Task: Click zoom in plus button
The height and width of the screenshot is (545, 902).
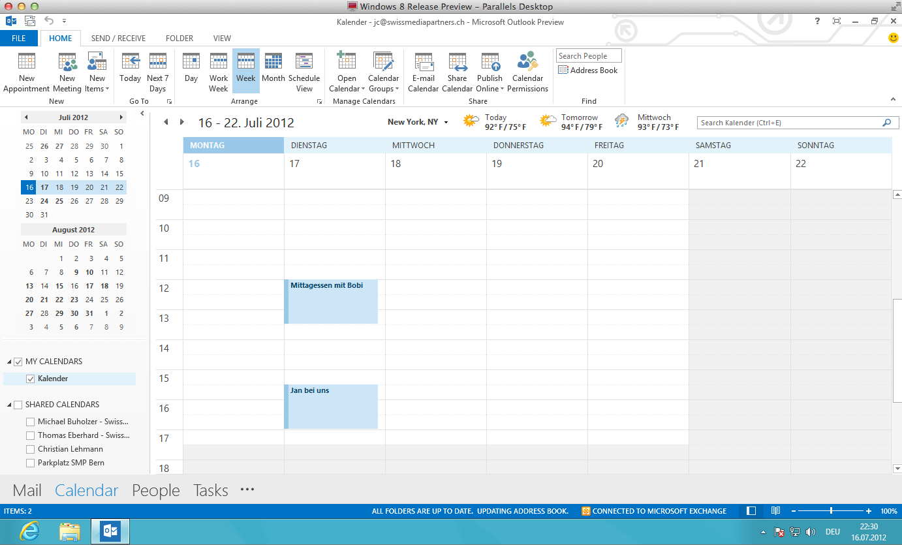Action: point(869,511)
